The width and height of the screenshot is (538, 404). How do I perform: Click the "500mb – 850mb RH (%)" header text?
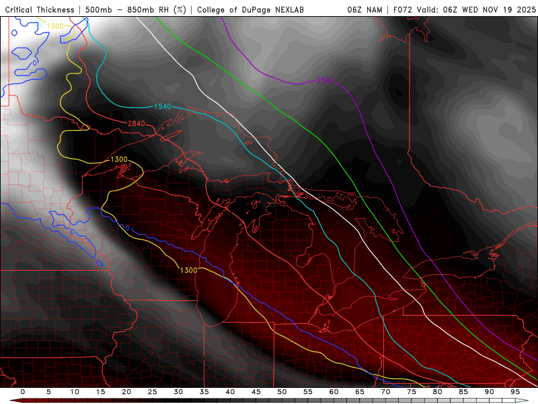click(136, 9)
